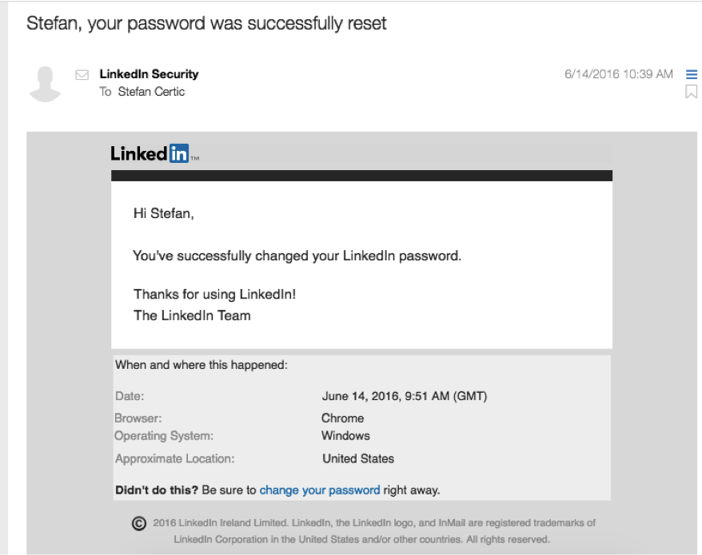The height and width of the screenshot is (555, 702).
Task: Click "The LinkedIn Team" signature line
Action: click(192, 315)
